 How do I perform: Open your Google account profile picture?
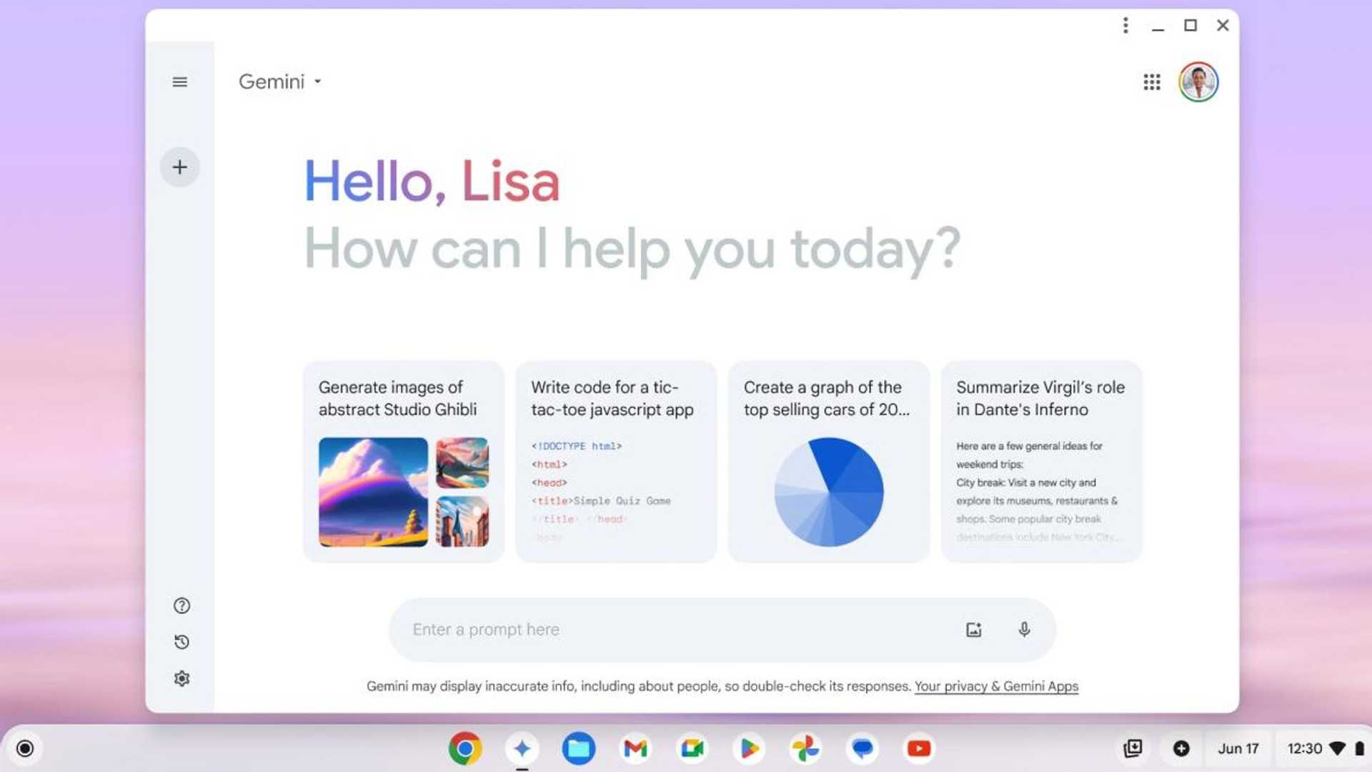[x=1198, y=82]
